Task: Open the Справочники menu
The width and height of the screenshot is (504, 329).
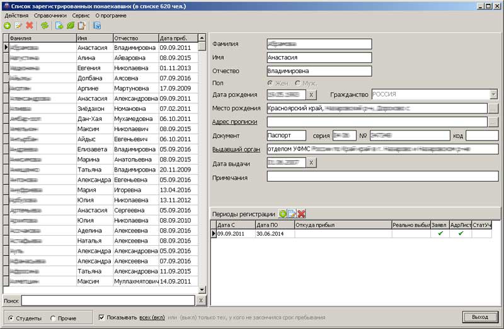Action: pos(51,15)
